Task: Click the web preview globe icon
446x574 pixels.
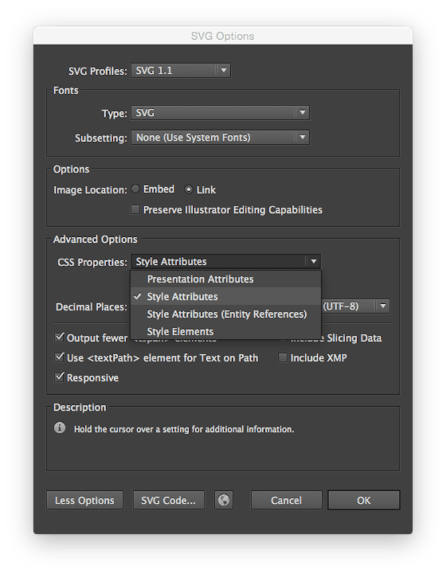Action: (223, 500)
